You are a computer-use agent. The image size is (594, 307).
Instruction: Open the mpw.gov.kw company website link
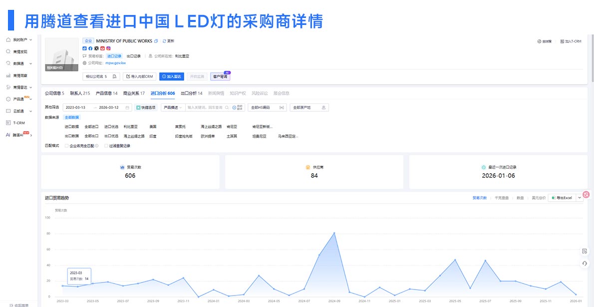click(x=115, y=63)
